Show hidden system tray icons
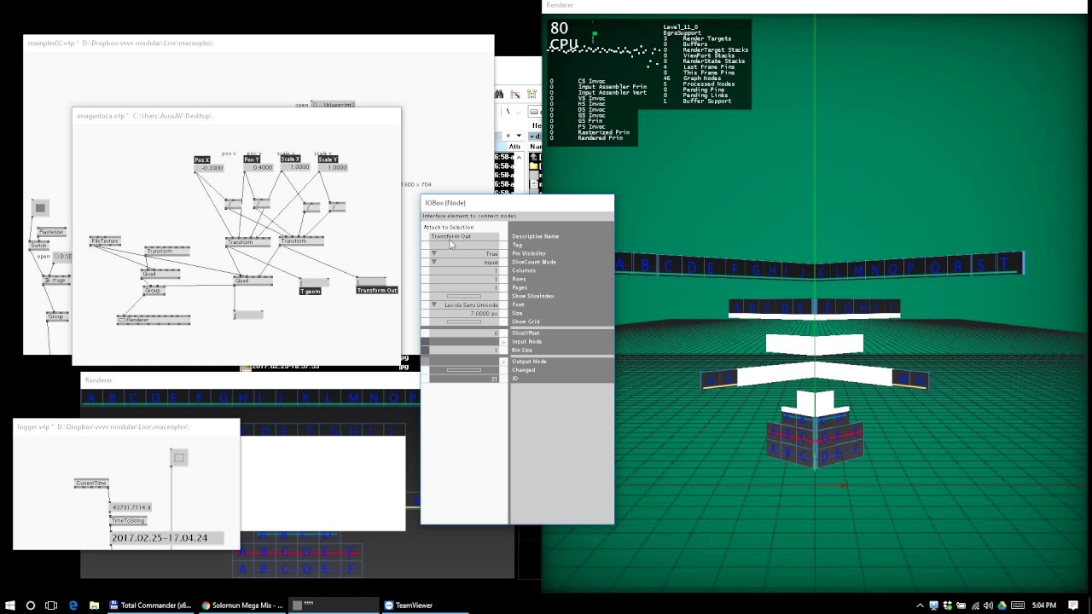 tap(920, 605)
